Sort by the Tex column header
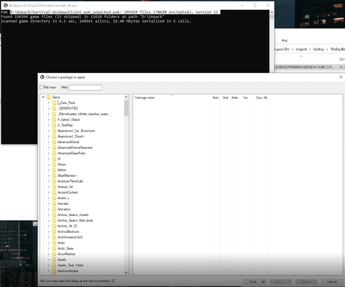Image resolution: width=345 pixels, height=287 pixels. (x=245, y=98)
